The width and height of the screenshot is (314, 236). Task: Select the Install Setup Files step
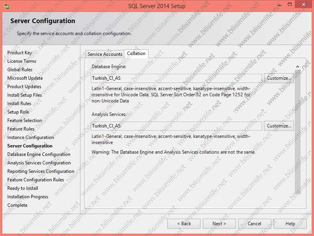coord(25,95)
